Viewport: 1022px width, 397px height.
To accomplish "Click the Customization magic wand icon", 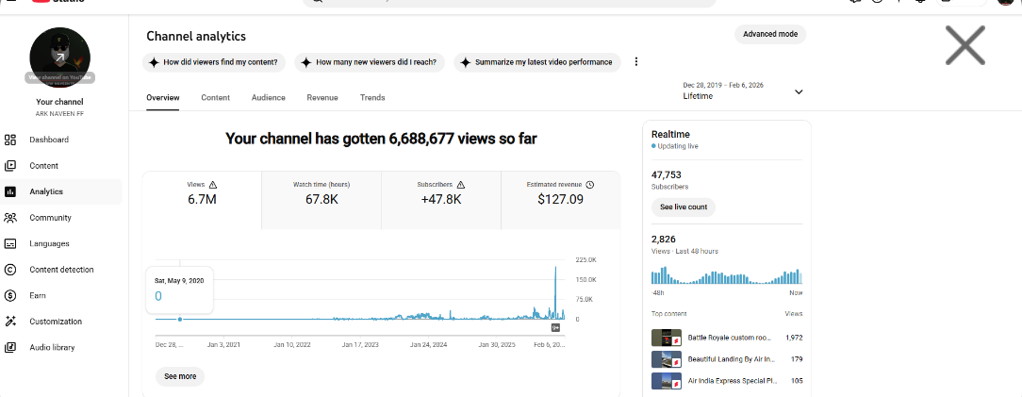I will [10, 322].
